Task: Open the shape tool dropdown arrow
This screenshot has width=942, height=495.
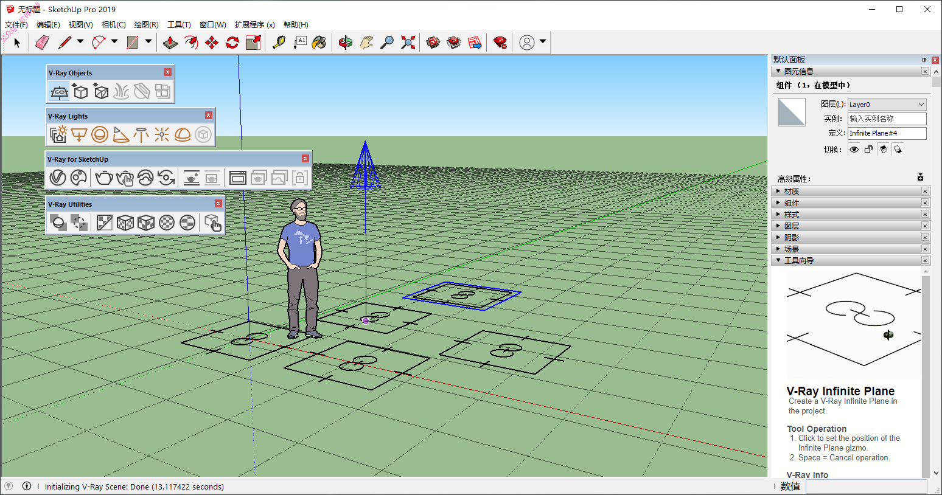Action: pyautogui.click(x=148, y=42)
